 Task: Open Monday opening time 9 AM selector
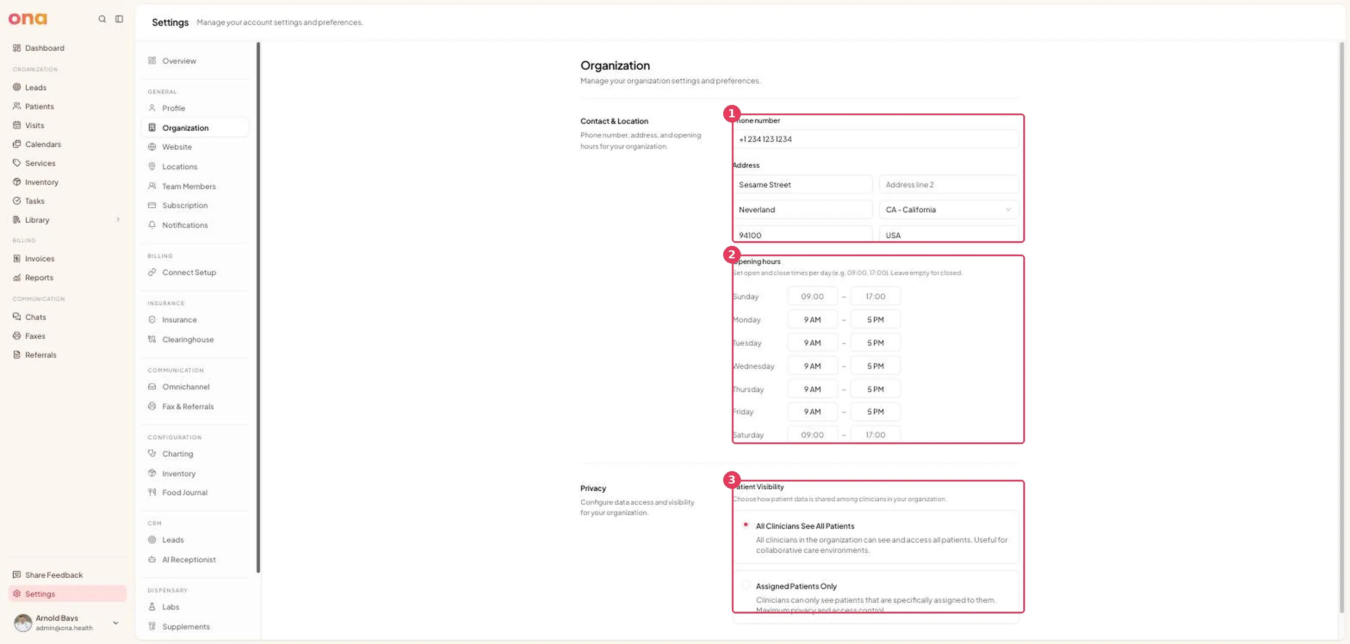pos(812,320)
